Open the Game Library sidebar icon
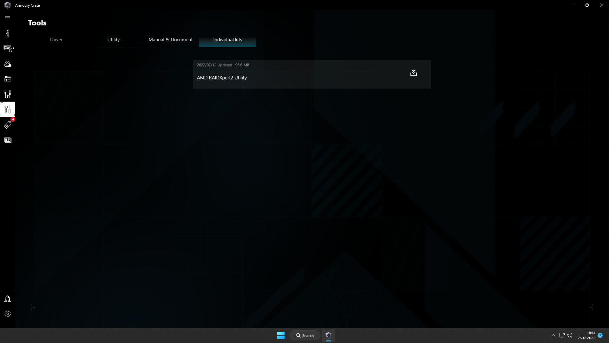This screenshot has width=609, height=343. click(8, 79)
